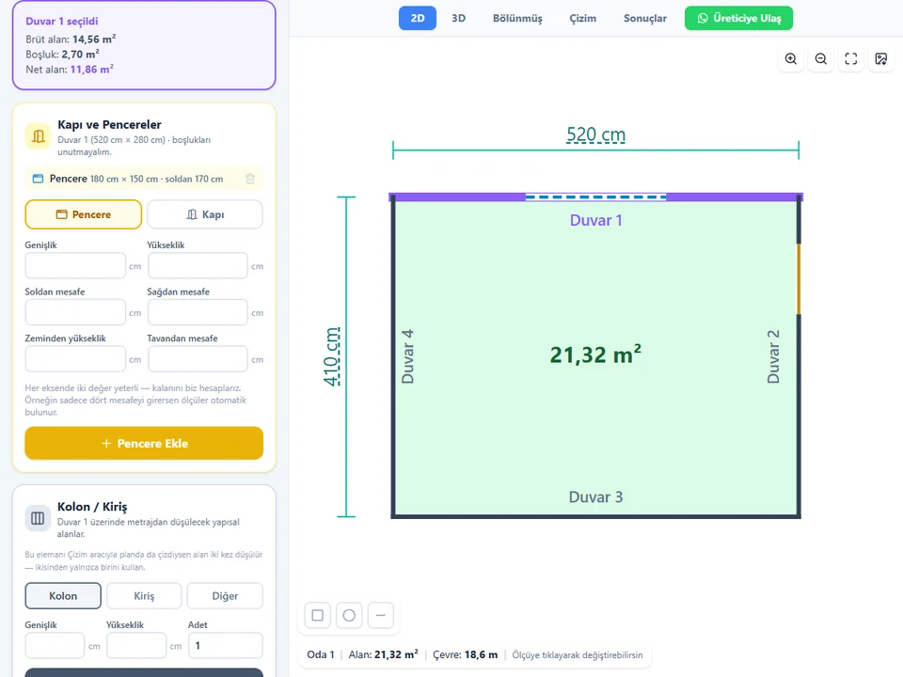Focus the Kolon Yükseklik input field
This screenshot has width=903, height=677.
(x=136, y=645)
